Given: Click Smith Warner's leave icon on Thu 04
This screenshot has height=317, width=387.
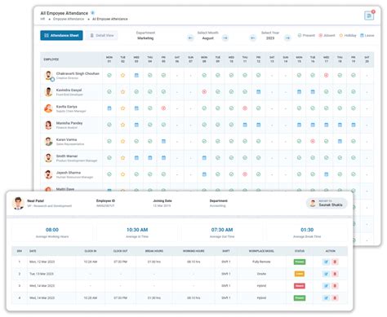Looking at the screenshot, I should click(x=150, y=157).
